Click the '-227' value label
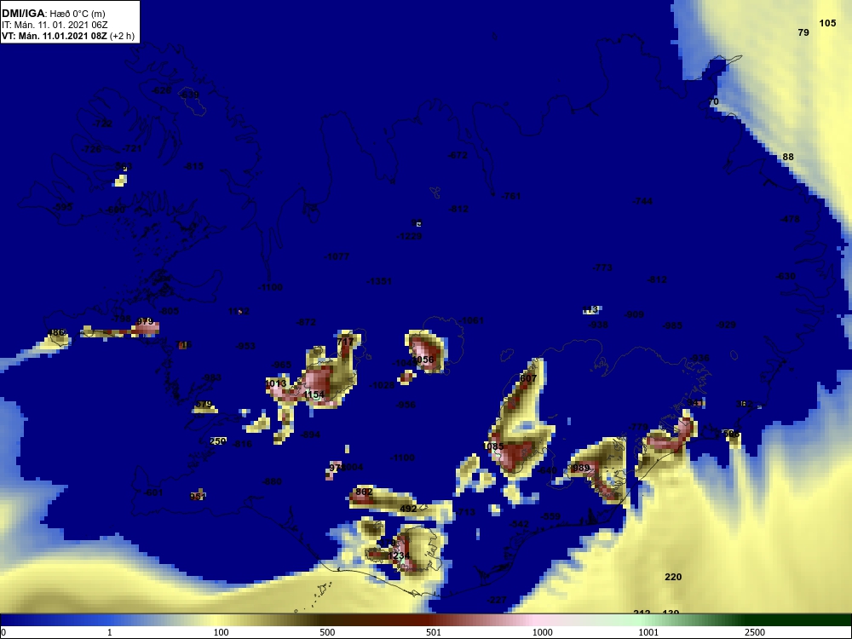852x639 pixels. pyautogui.click(x=497, y=600)
